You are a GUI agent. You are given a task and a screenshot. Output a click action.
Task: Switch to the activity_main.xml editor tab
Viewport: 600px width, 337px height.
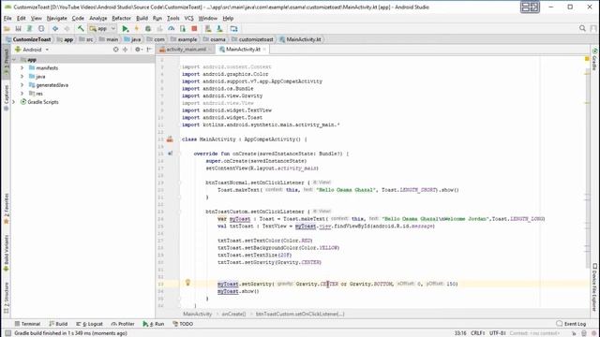click(x=186, y=50)
